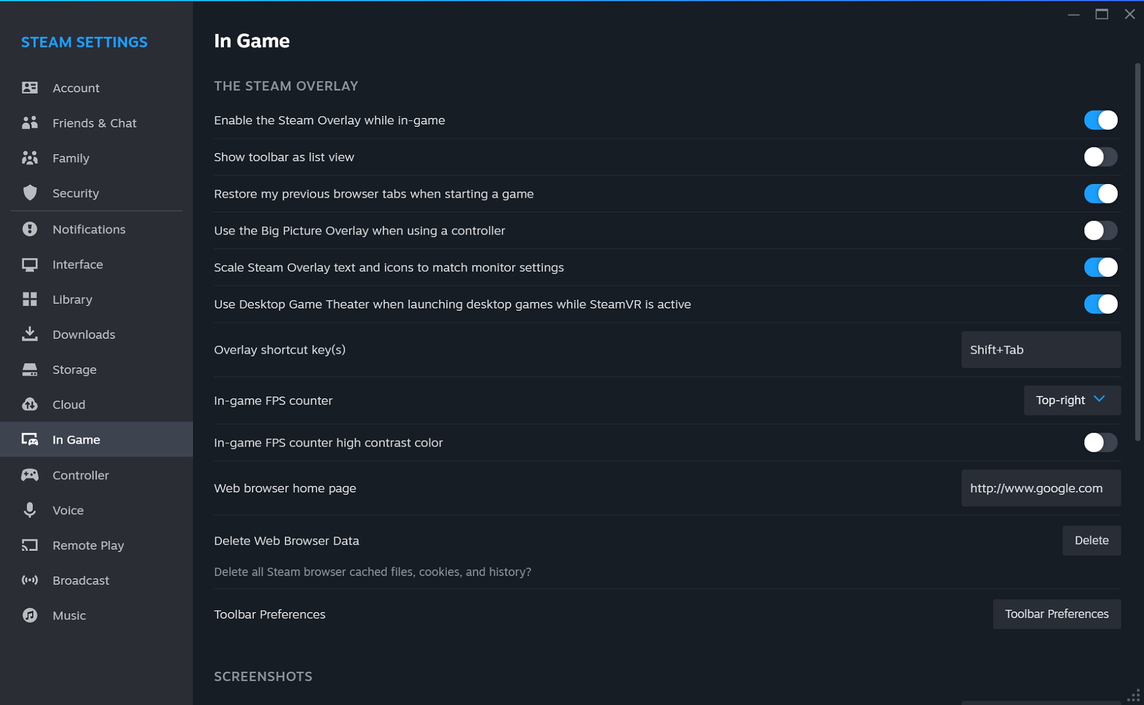Disable the Steam Overlay while in-game

[x=1101, y=120]
